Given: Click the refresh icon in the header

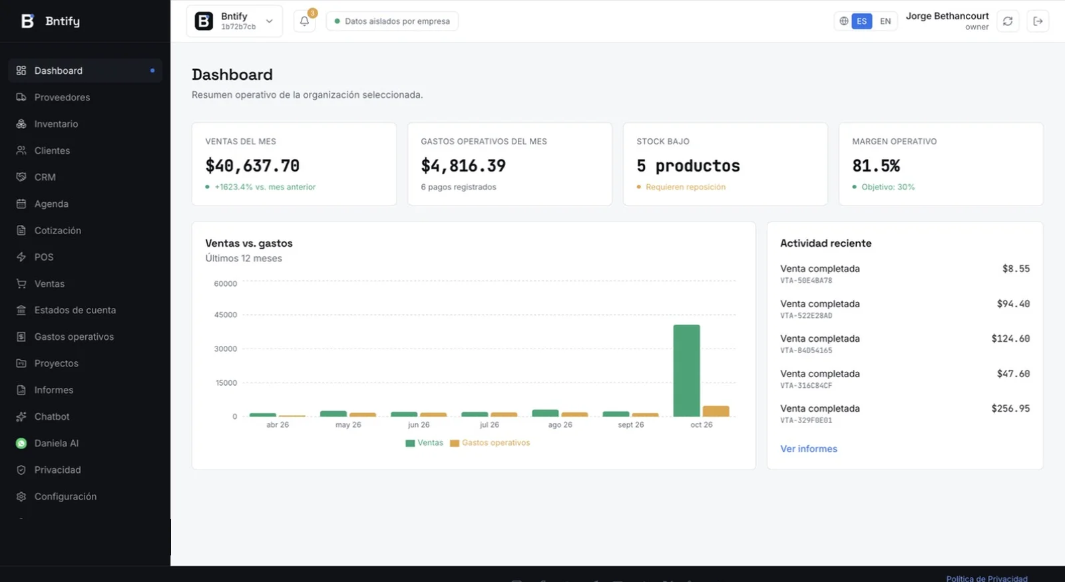Looking at the screenshot, I should (x=1008, y=21).
